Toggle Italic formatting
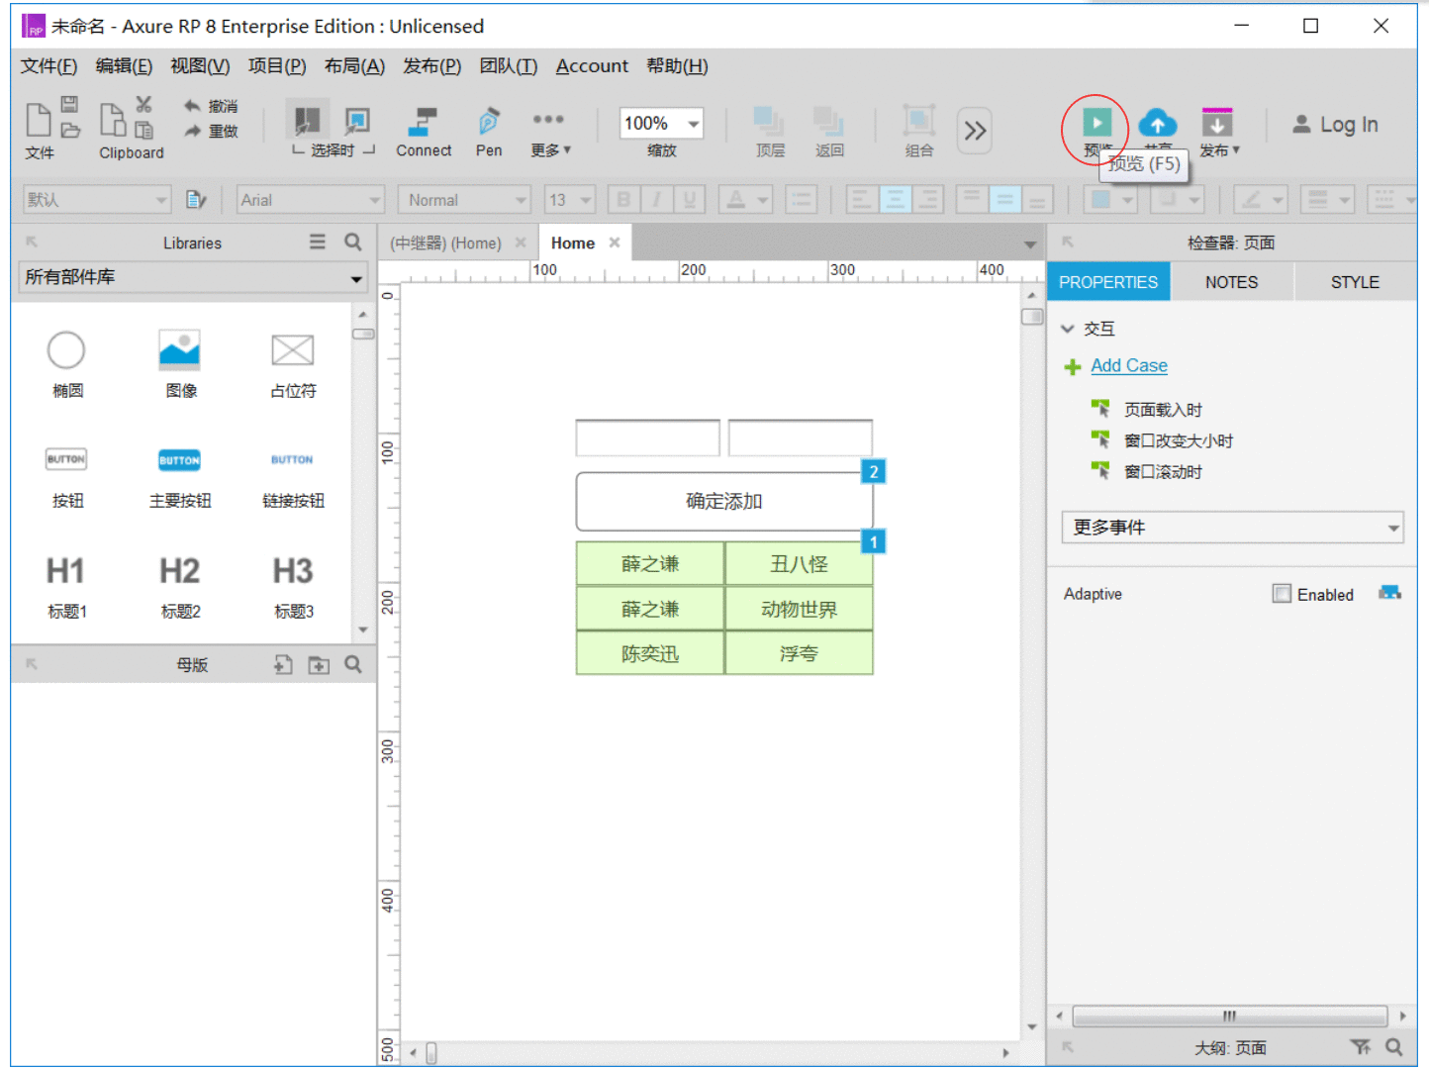1429x1069 pixels. [x=656, y=200]
